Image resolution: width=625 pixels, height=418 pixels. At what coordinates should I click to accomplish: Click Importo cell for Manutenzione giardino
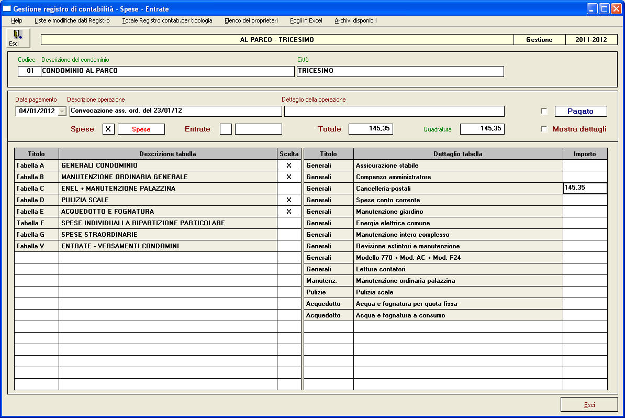click(x=585, y=212)
